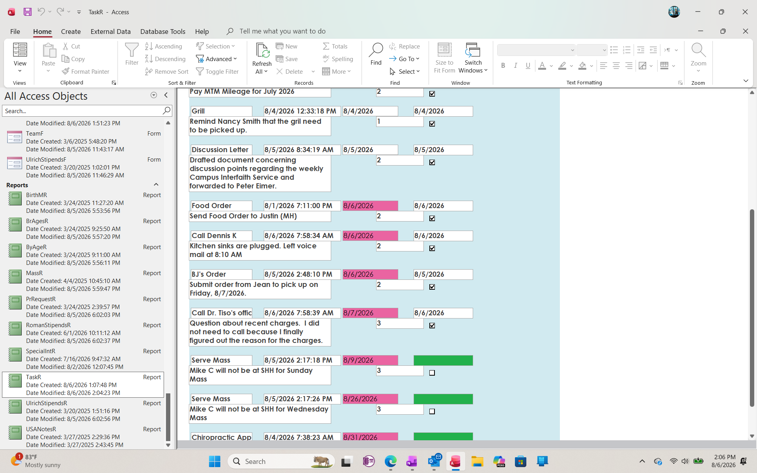This screenshot has height=473, width=757.
Task: Click the pink 8/9/2026 due date field
Action: [370, 360]
